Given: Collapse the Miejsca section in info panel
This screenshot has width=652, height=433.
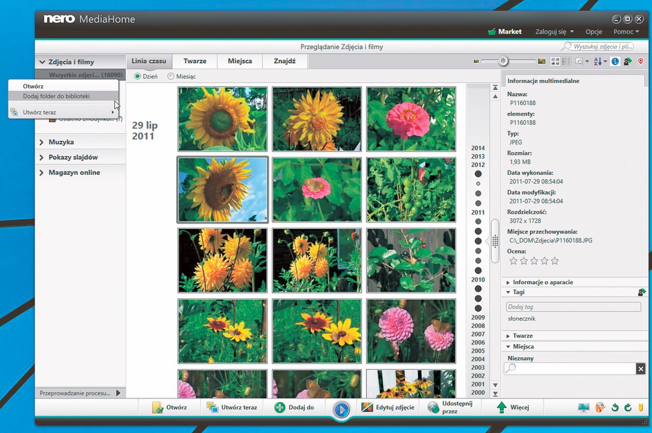Looking at the screenshot, I should (508, 346).
